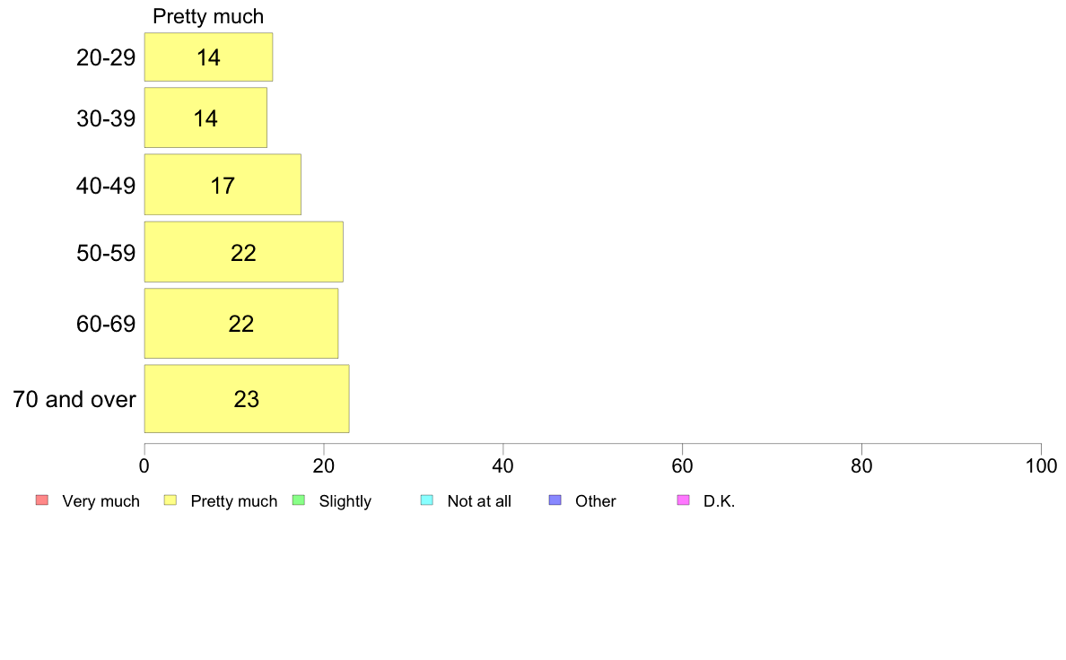Screen dimensions: 1066x660
Task: Select the 70 and over bar
Action: tap(247, 399)
